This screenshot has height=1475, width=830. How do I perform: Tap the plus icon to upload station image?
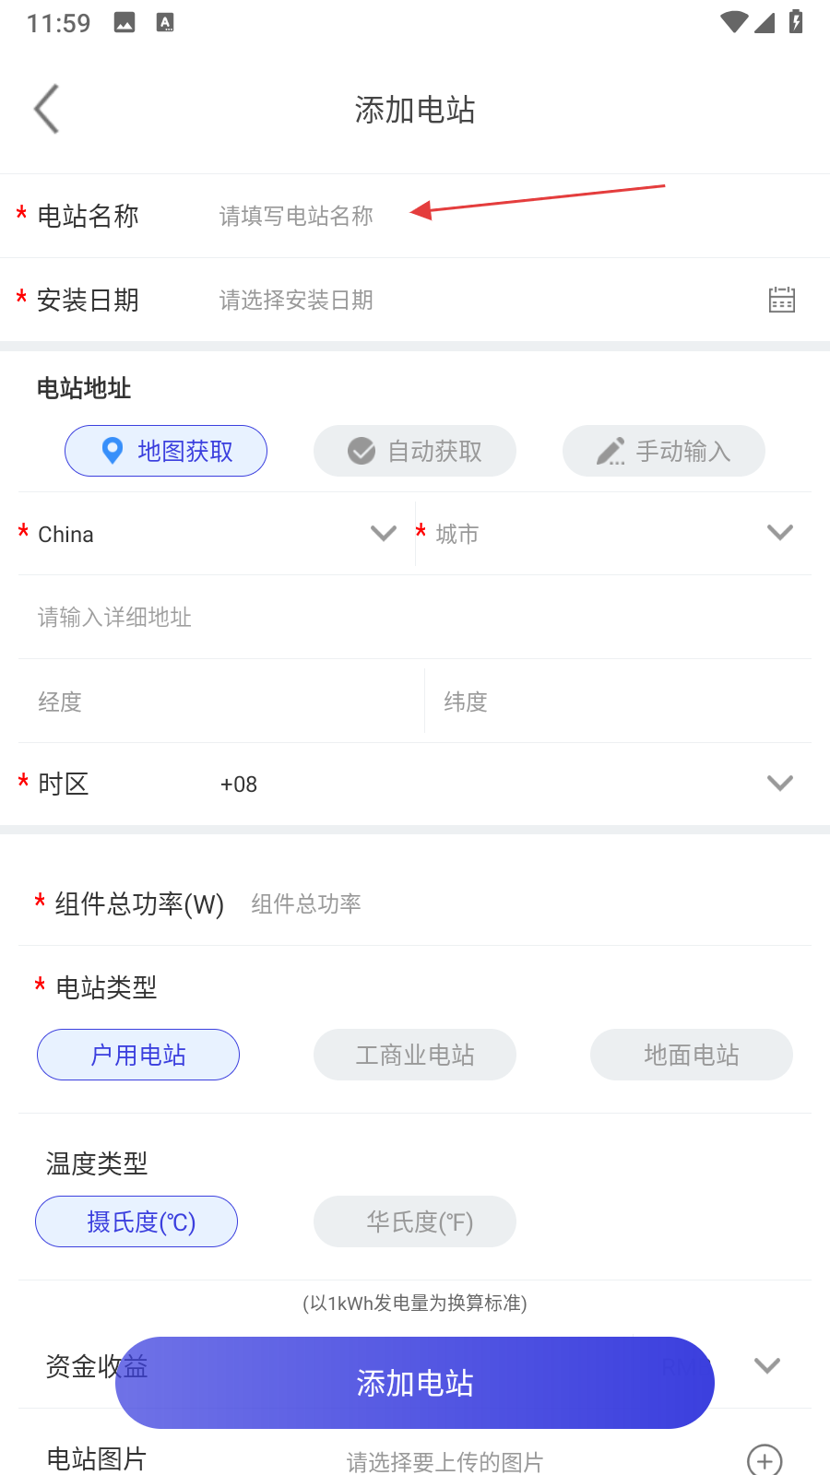[764, 1460]
